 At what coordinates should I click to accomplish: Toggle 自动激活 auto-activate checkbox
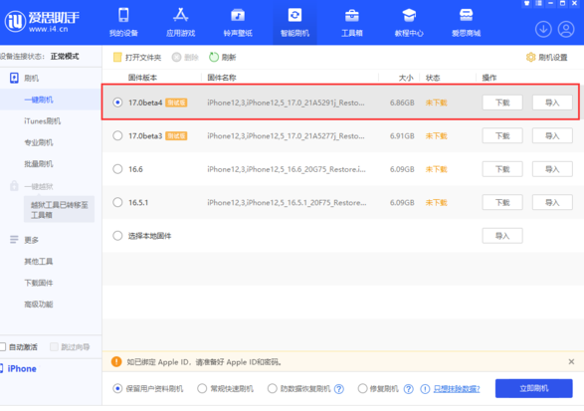pyautogui.click(x=2, y=347)
